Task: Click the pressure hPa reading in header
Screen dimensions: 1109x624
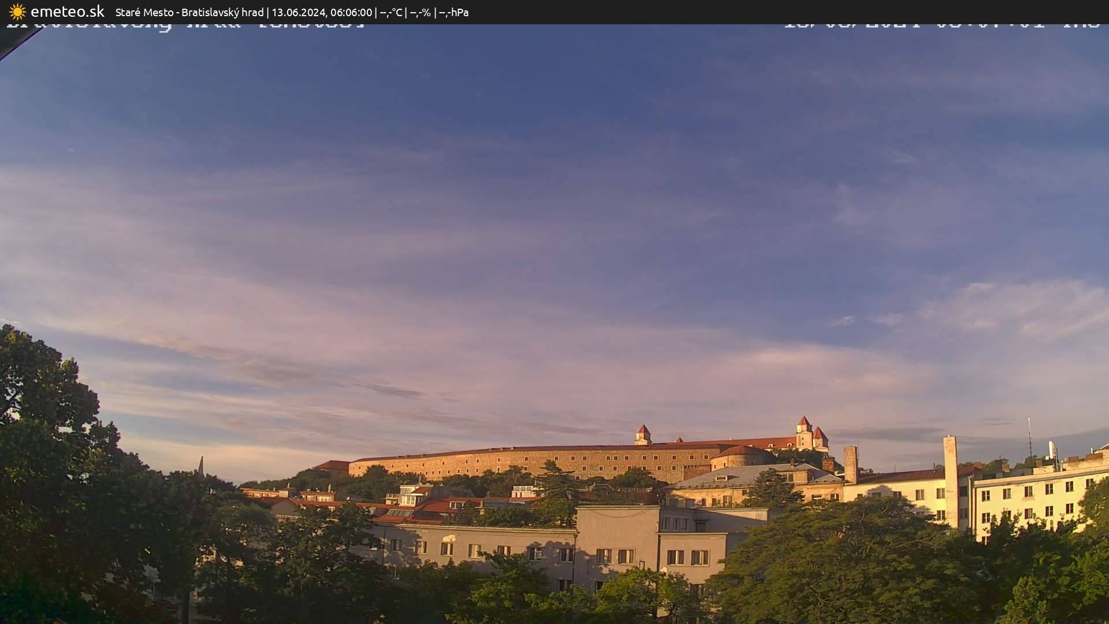Action: point(453,12)
